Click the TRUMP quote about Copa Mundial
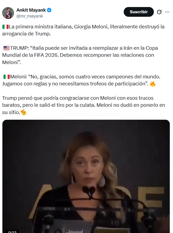 pos(80,55)
